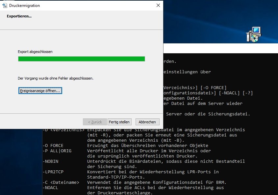Open the Ereignisanzeige via its button
The width and height of the screenshot is (278, 195).
click(40, 90)
